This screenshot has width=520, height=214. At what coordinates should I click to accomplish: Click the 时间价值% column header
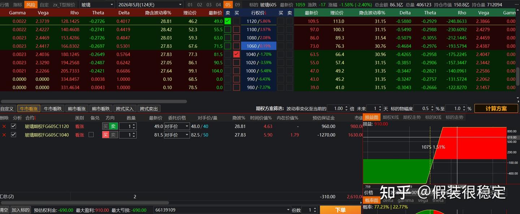pyautogui.click(x=261, y=118)
